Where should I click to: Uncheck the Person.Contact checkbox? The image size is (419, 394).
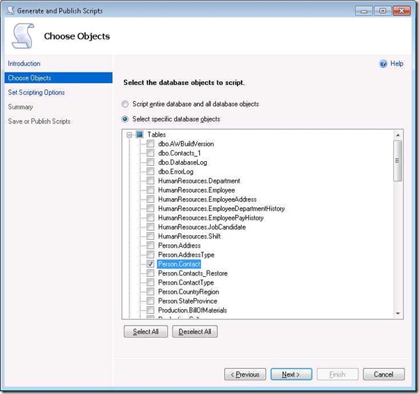tap(150, 264)
